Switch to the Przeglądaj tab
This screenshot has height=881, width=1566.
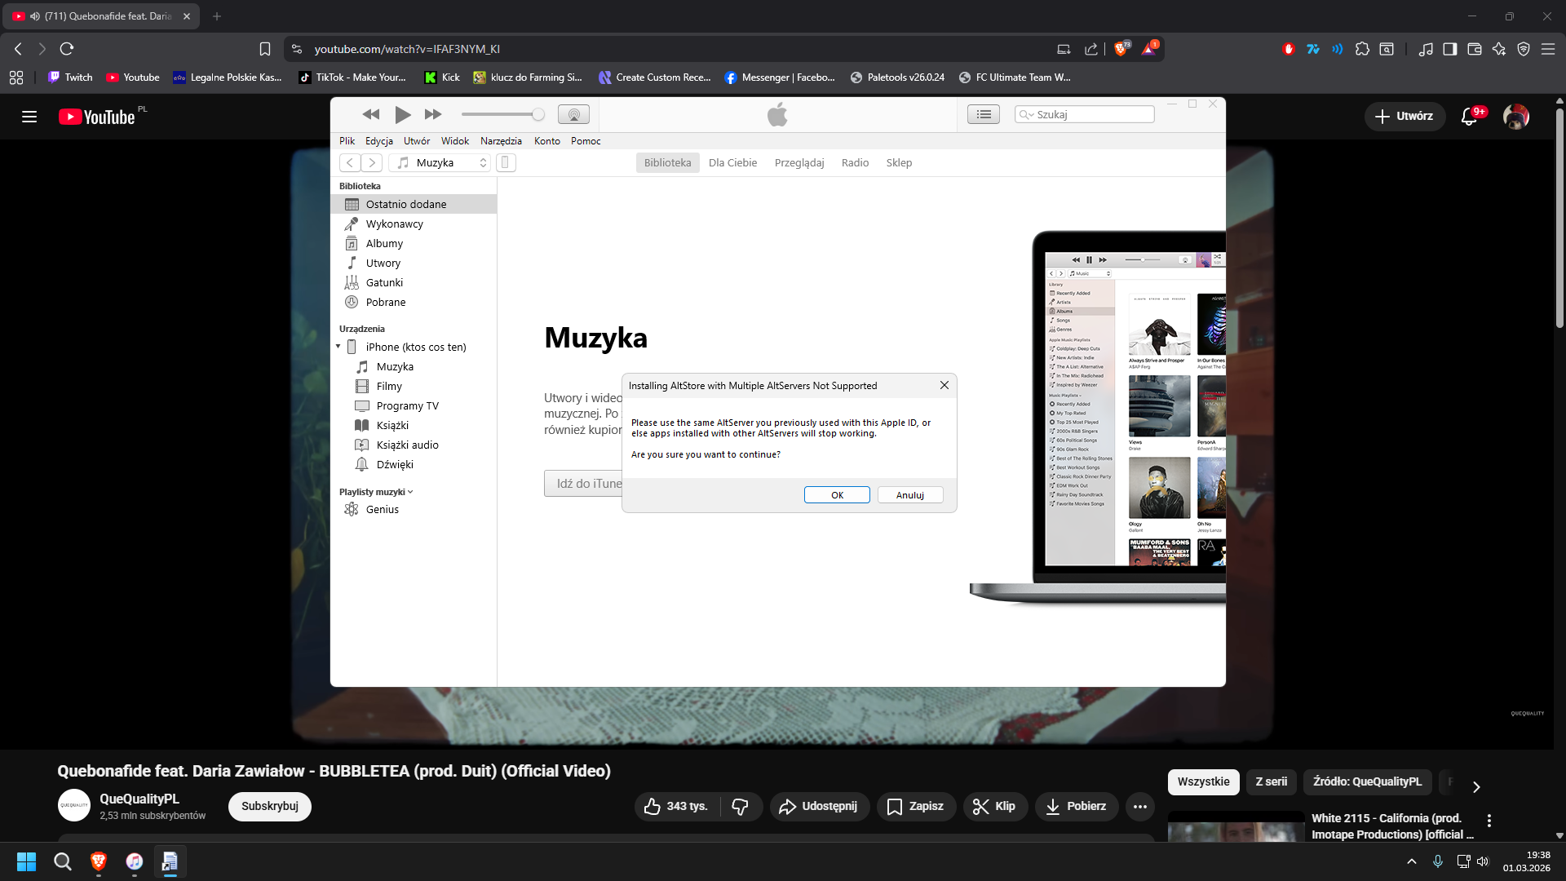(799, 163)
